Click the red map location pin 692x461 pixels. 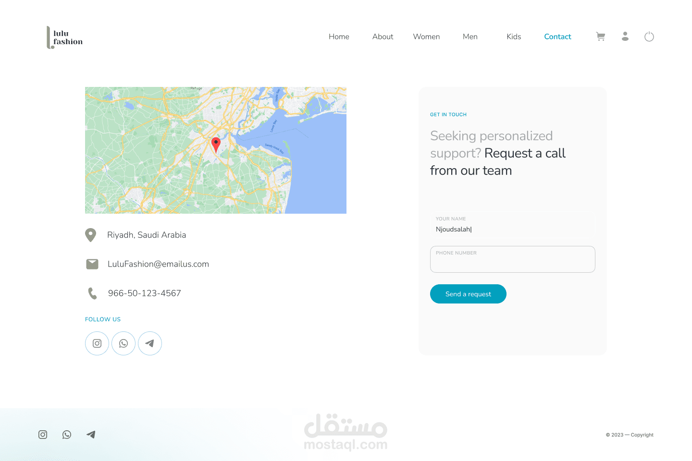pos(216,145)
